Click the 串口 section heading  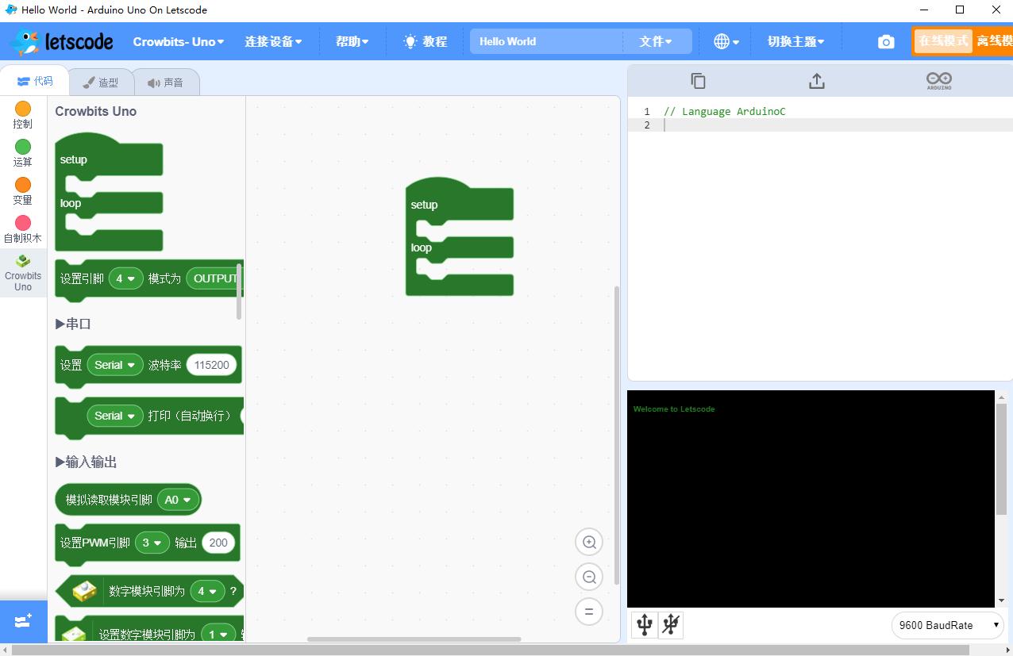73,324
